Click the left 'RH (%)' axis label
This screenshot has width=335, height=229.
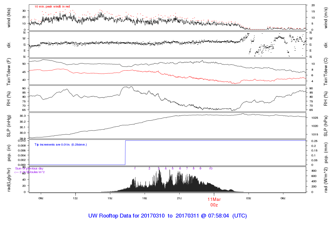[x=9, y=99]
